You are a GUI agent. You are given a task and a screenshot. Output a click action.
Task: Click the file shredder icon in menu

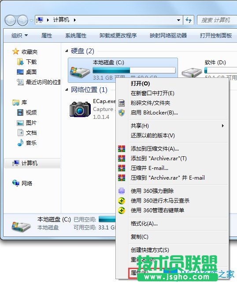[122, 103]
